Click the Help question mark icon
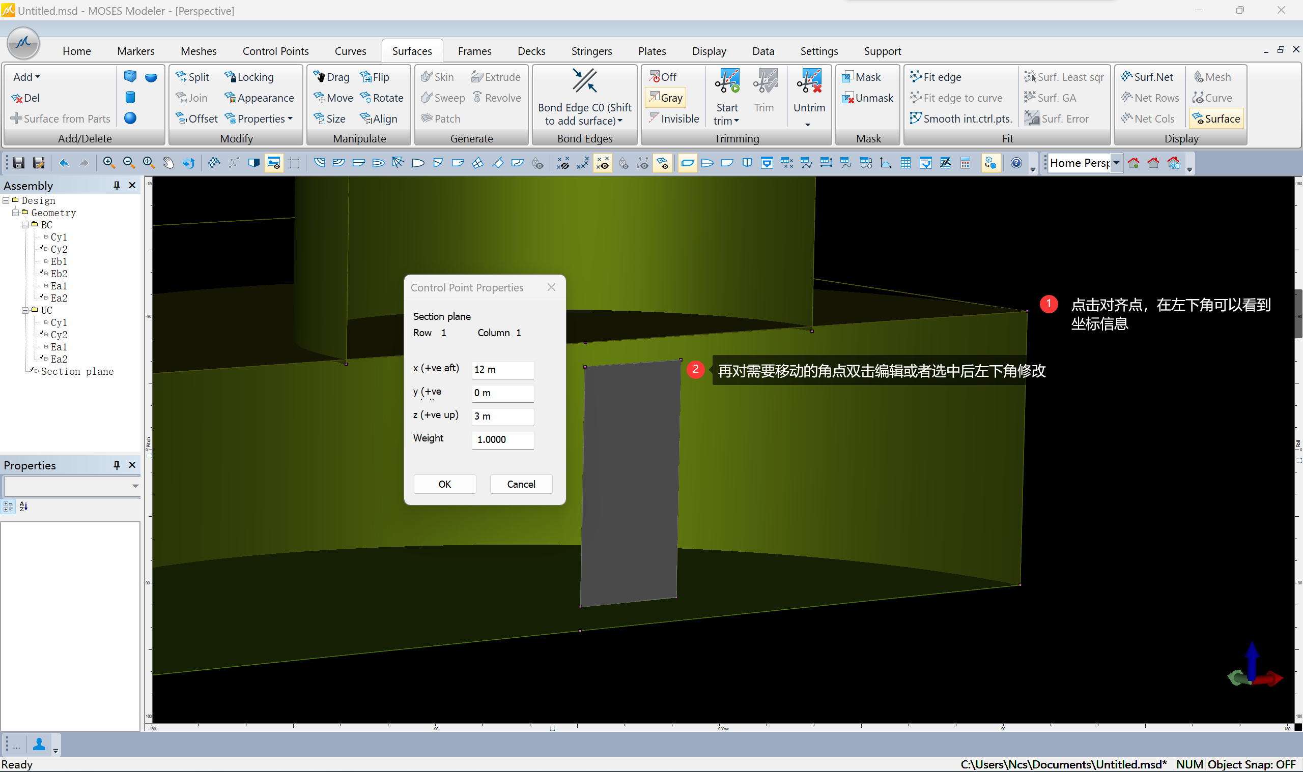 1016,163
